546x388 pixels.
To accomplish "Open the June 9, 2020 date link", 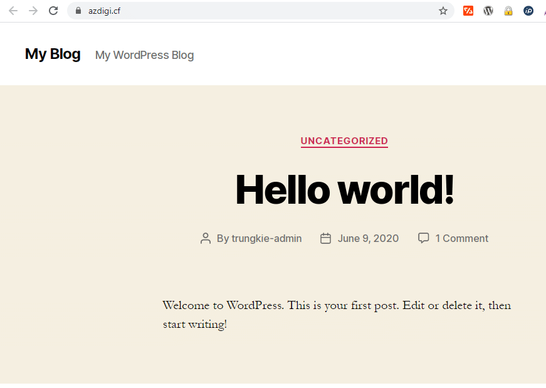I will click(x=368, y=238).
